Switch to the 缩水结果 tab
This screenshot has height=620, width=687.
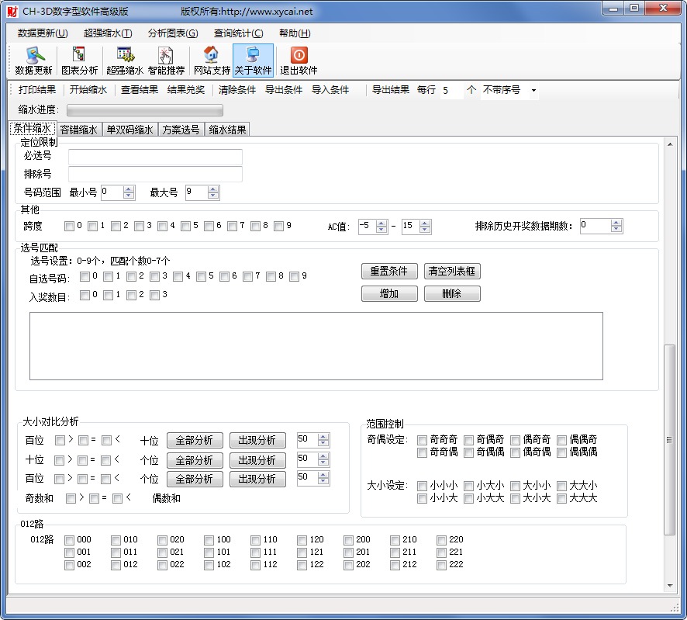click(226, 129)
